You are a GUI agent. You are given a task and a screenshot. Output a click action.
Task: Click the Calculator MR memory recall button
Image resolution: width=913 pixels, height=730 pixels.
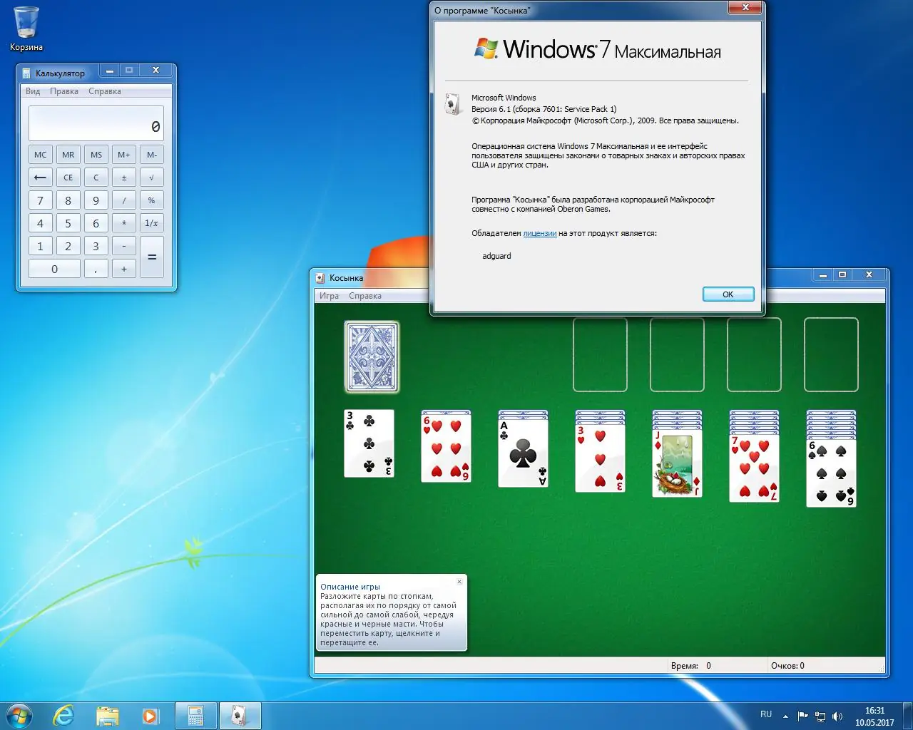coord(68,155)
